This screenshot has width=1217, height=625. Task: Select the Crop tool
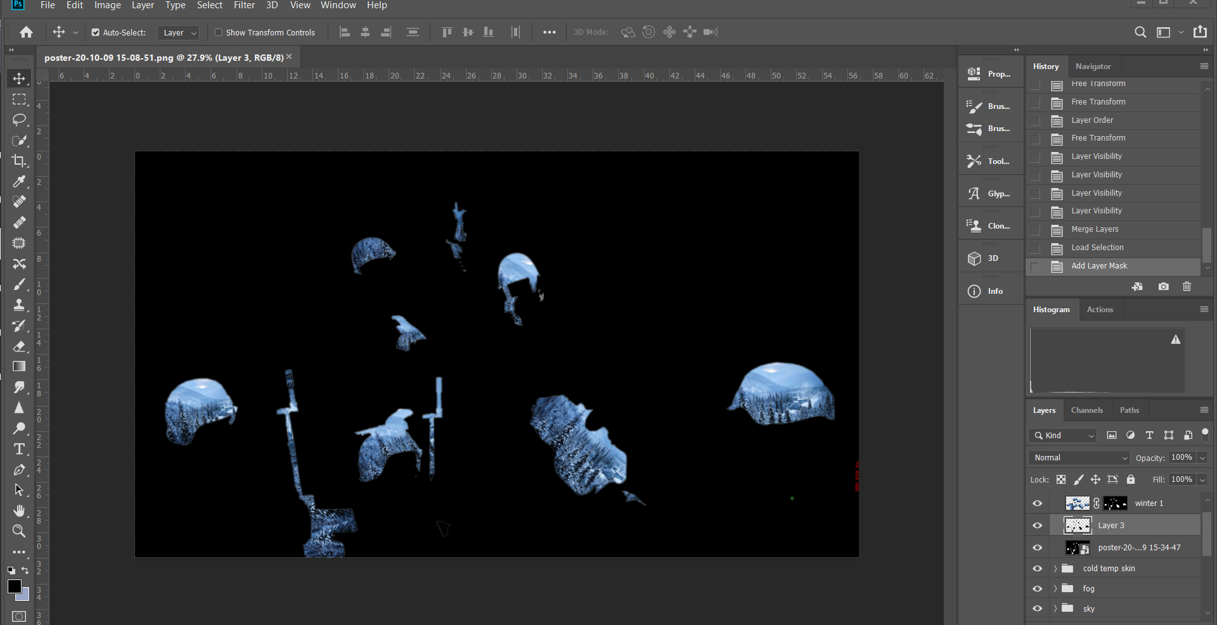coord(19,161)
